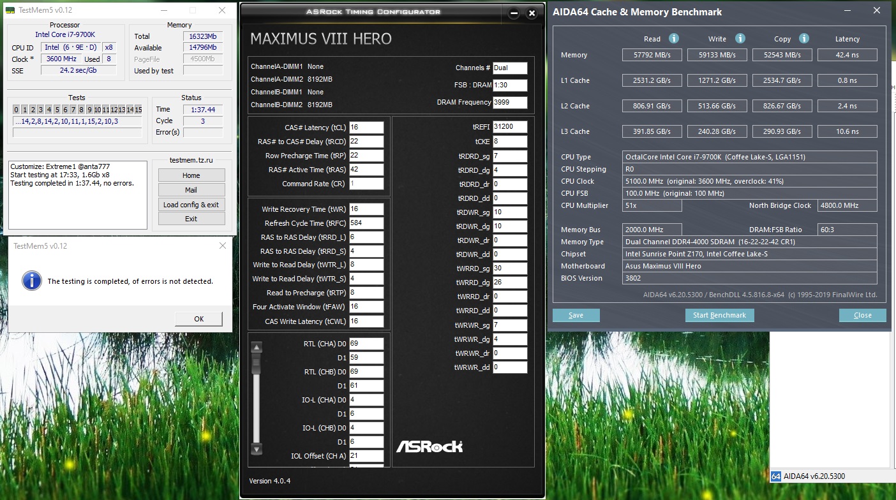The image size is (896, 500).
Task: Click the AIDA64 icon in the taskbar
Action: point(776,476)
